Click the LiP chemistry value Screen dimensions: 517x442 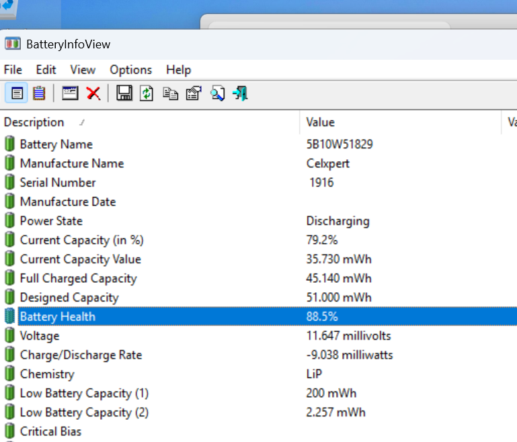pyautogui.click(x=314, y=374)
